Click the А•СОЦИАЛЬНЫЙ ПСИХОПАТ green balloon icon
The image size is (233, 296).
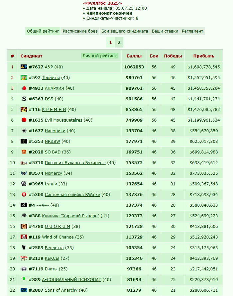[24, 279]
